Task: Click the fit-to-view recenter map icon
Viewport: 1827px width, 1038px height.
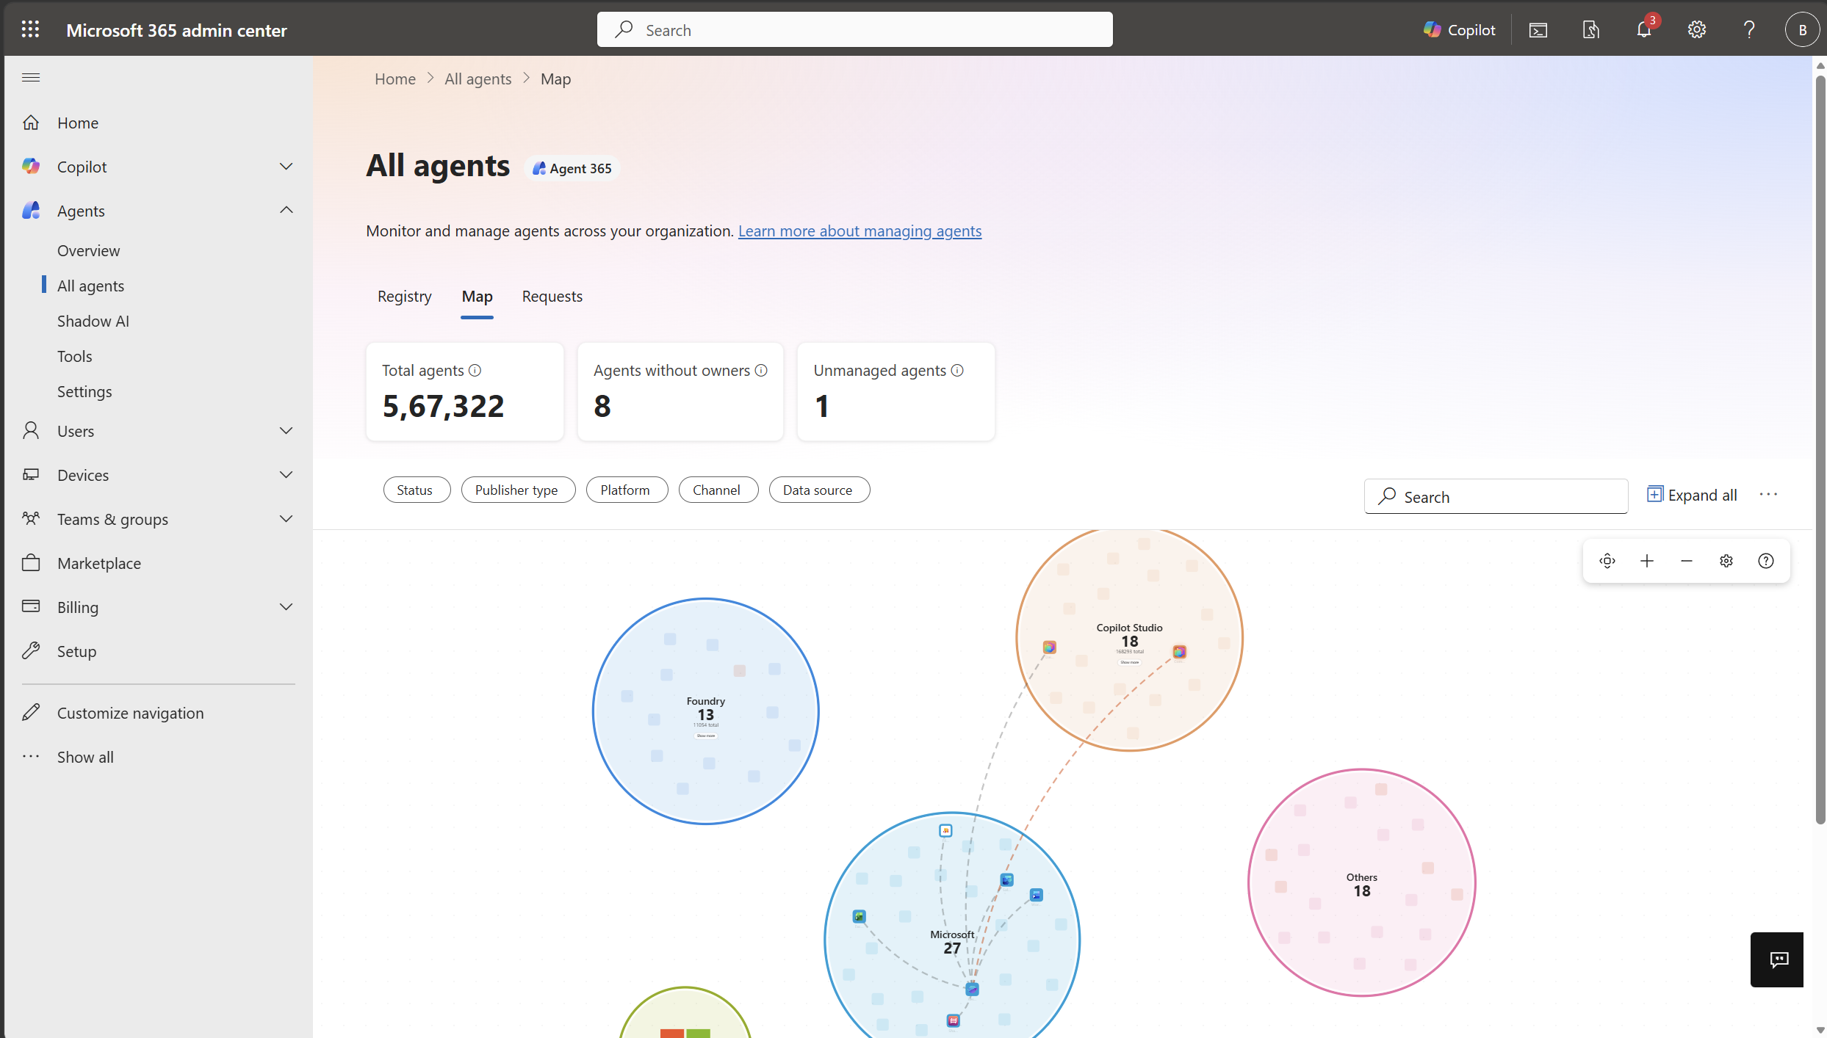Action: click(x=1607, y=561)
